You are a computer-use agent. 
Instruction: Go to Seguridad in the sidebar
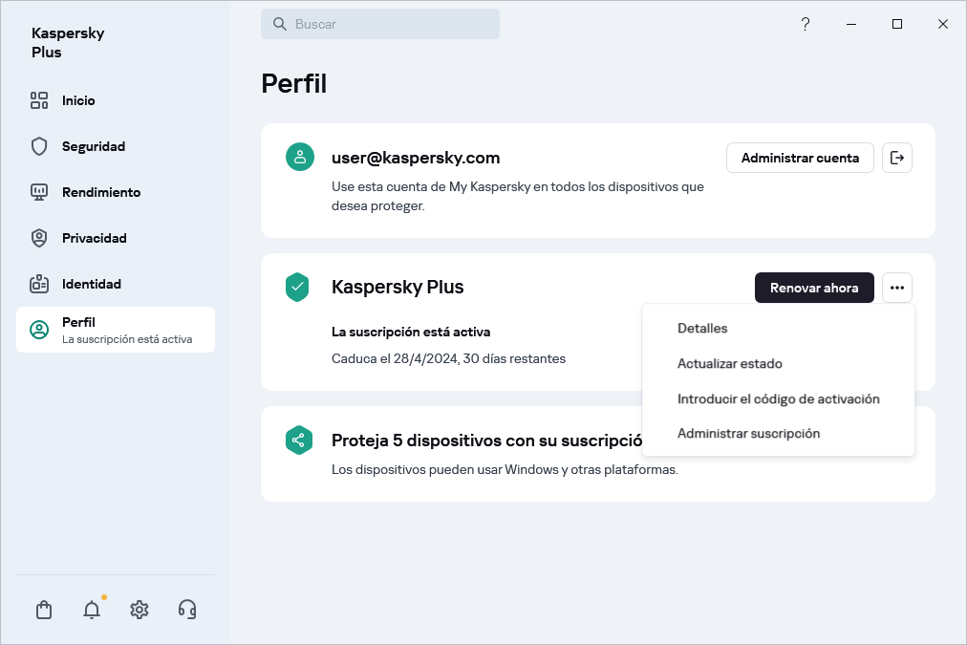(x=94, y=146)
